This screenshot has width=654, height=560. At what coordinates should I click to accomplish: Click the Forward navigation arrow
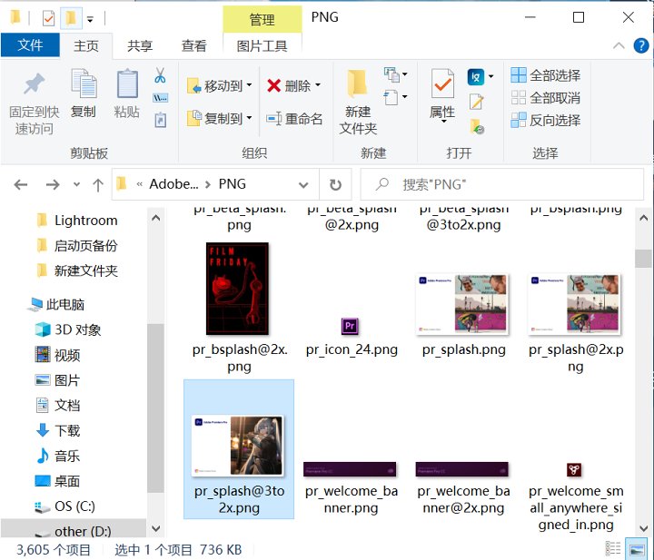[53, 184]
